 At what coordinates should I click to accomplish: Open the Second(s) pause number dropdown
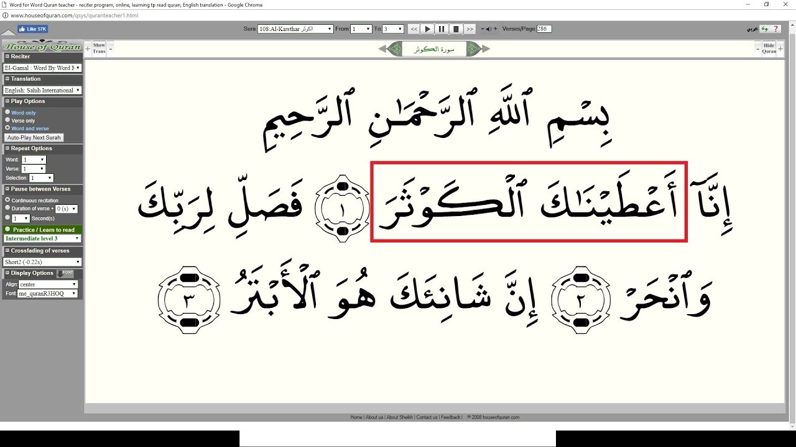click(21, 219)
